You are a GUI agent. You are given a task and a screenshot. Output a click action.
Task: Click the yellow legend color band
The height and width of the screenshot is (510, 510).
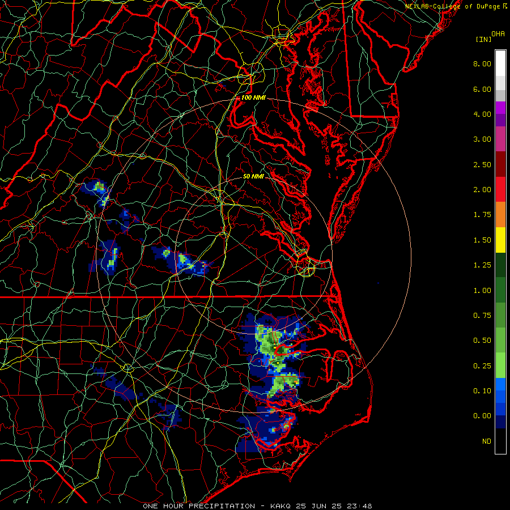500,240
